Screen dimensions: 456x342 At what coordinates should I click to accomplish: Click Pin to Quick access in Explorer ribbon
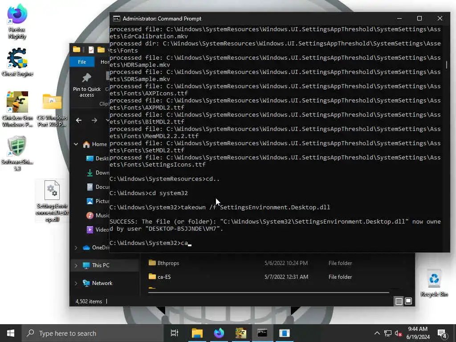87,85
